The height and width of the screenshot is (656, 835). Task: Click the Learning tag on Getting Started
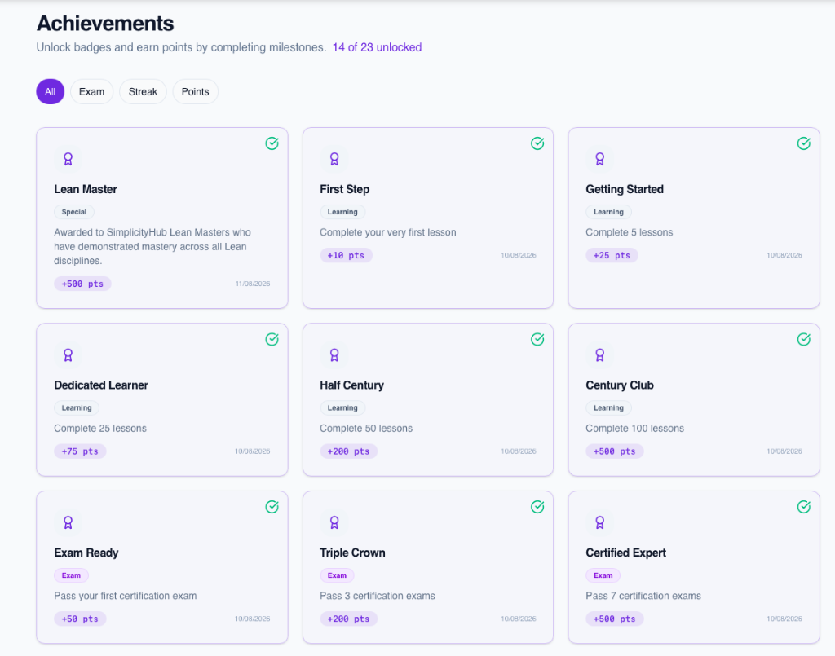click(608, 212)
